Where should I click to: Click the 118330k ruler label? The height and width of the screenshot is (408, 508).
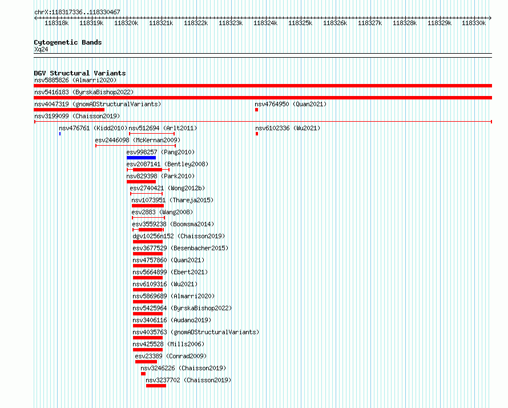[474, 23]
